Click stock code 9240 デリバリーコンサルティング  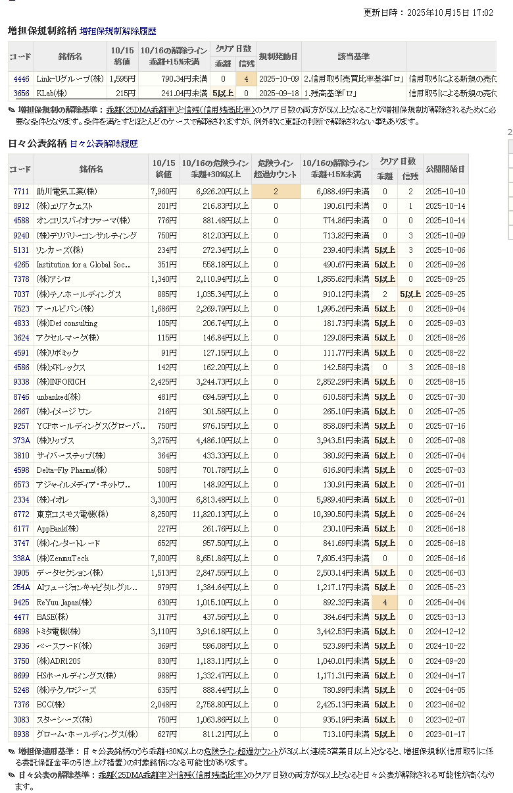pyautogui.click(x=21, y=235)
